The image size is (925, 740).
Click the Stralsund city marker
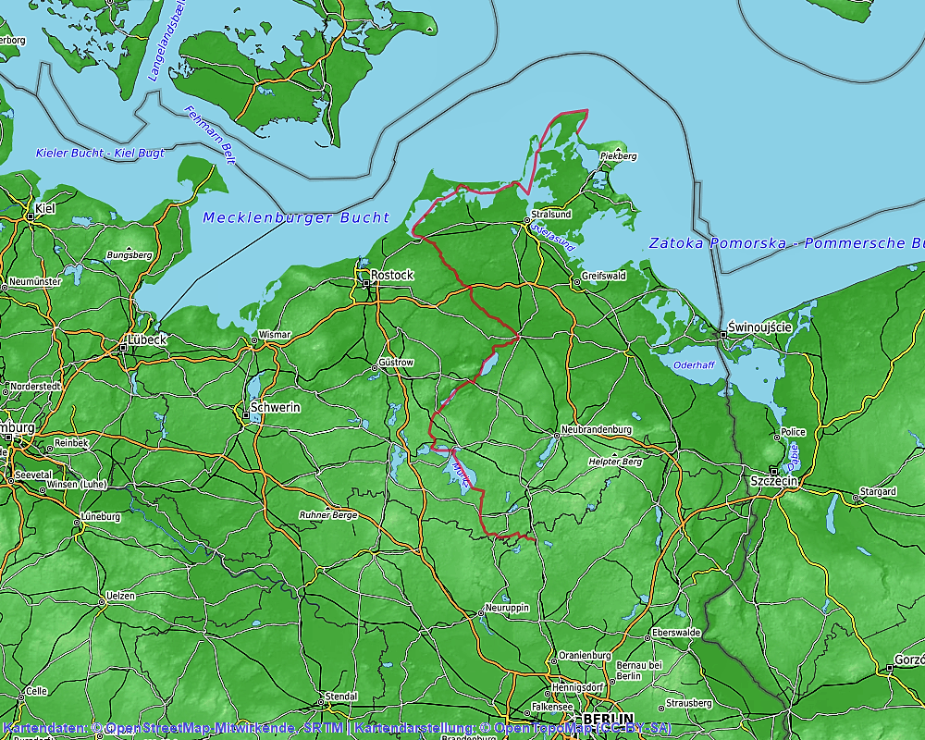[526, 221]
